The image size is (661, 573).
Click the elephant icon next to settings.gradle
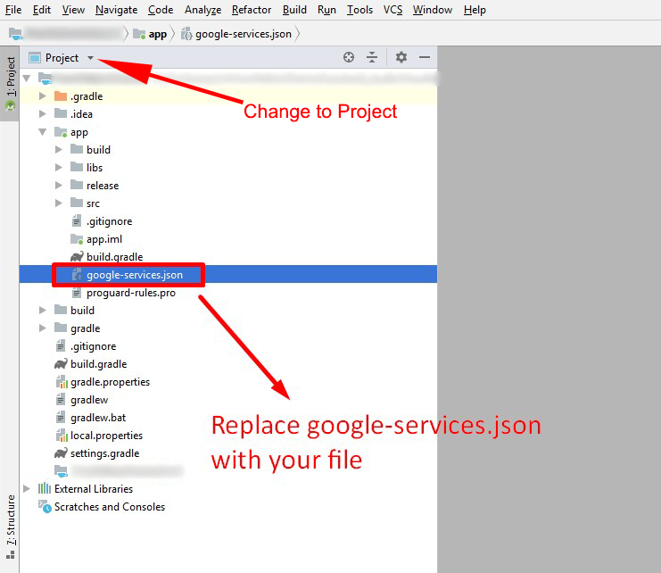(61, 453)
